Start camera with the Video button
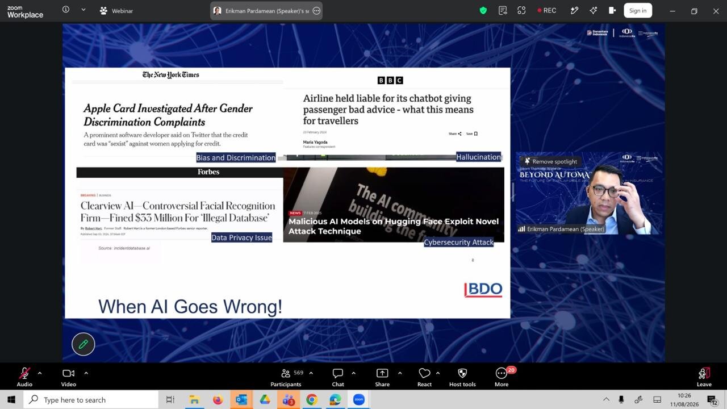The image size is (727, 409). pyautogui.click(x=69, y=376)
